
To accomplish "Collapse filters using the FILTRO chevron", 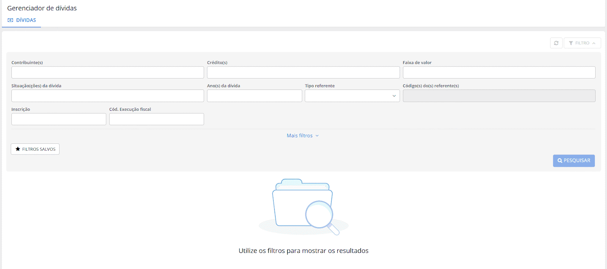I will click(594, 43).
